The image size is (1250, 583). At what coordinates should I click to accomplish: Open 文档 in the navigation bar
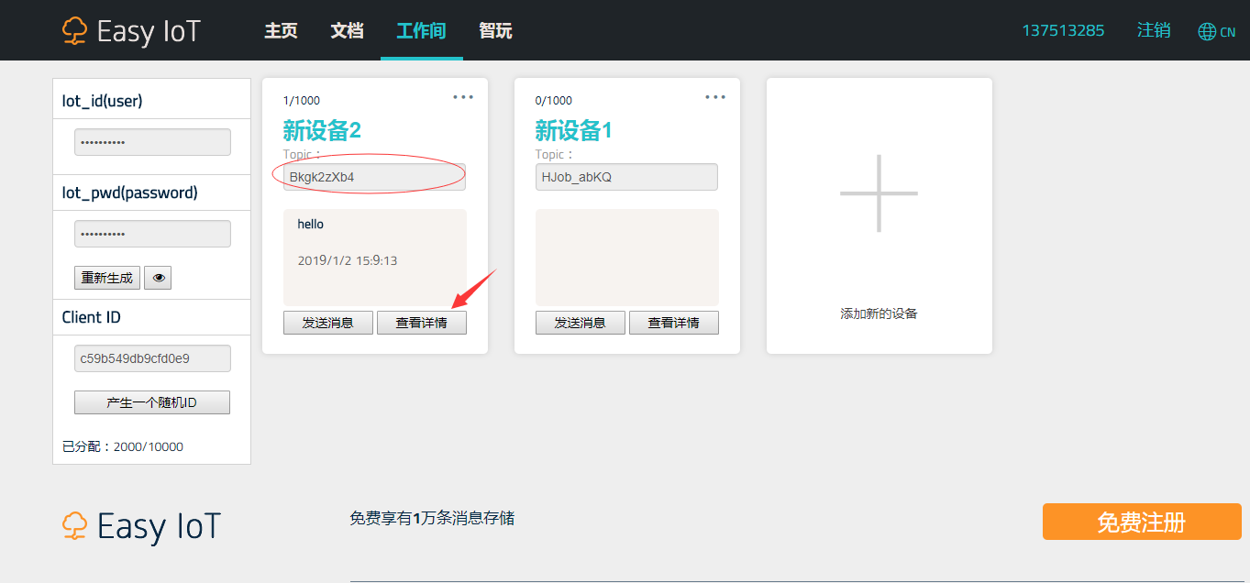(x=347, y=31)
